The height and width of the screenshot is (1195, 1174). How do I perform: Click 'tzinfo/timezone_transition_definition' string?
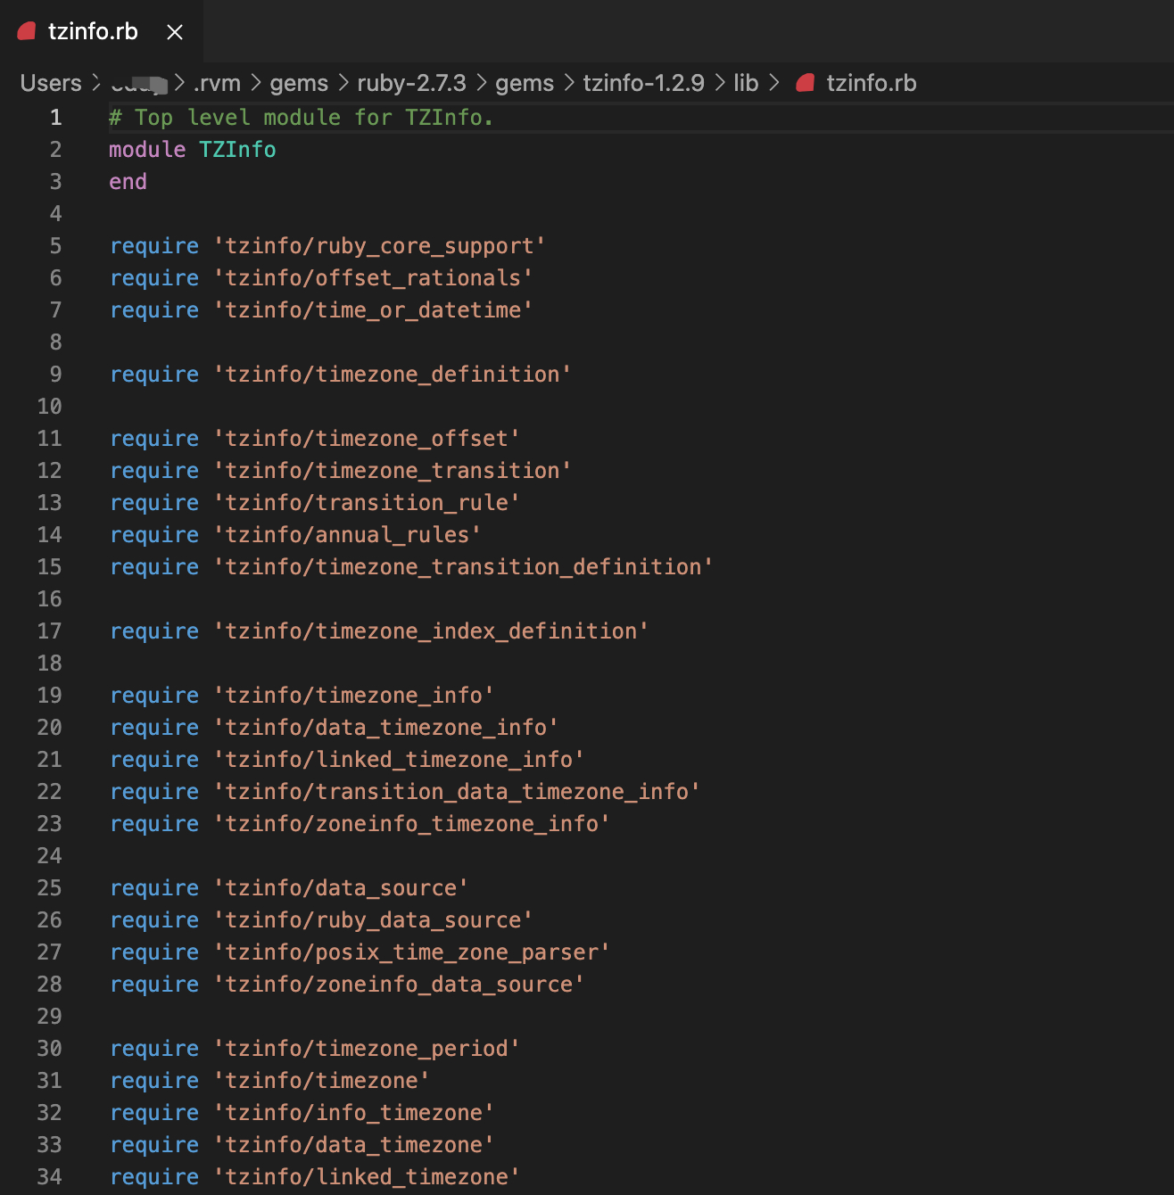point(463,566)
